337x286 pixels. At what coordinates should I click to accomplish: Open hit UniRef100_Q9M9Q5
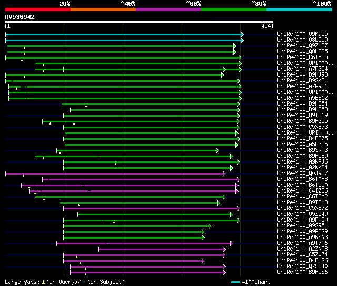[x=302, y=34]
